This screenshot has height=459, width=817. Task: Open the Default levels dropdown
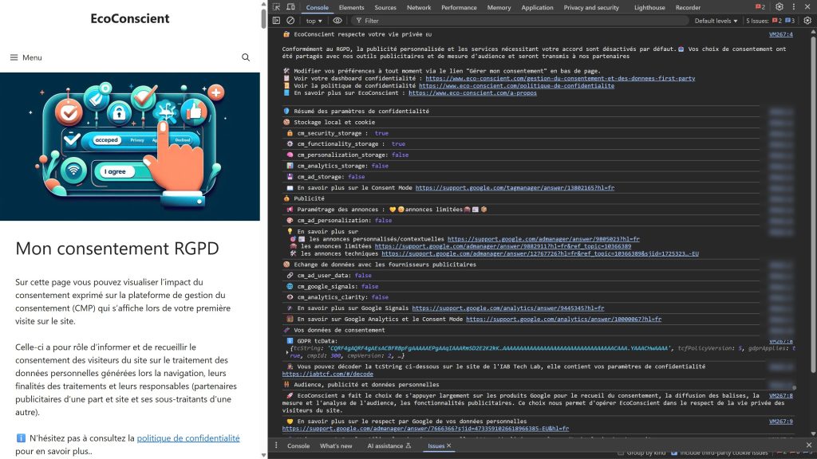(716, 21)
